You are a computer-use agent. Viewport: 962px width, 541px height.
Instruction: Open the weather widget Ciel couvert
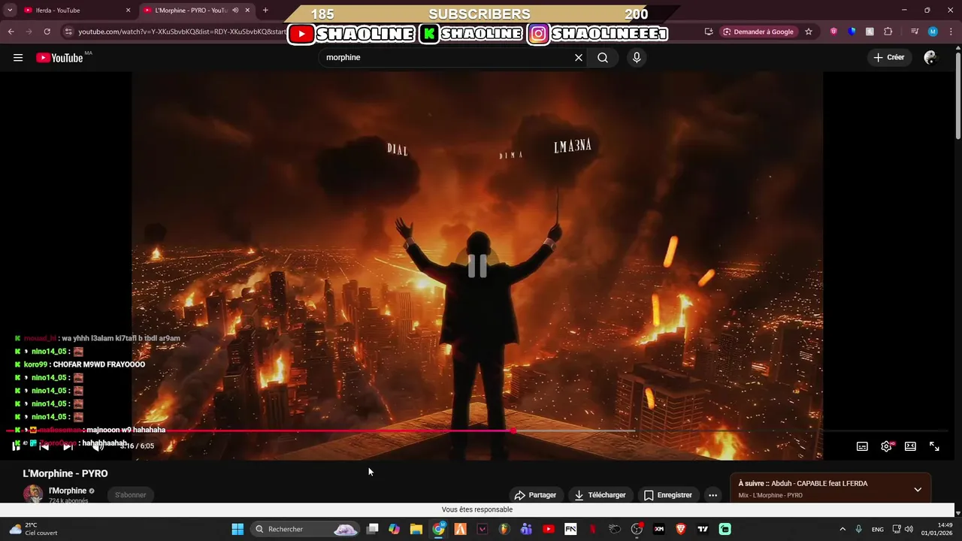pyautogui.click(x=34, y=529)
